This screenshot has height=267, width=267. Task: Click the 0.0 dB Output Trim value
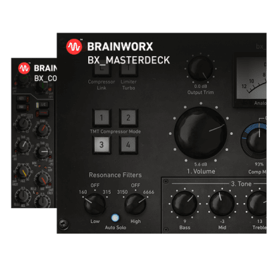(200, 86)
